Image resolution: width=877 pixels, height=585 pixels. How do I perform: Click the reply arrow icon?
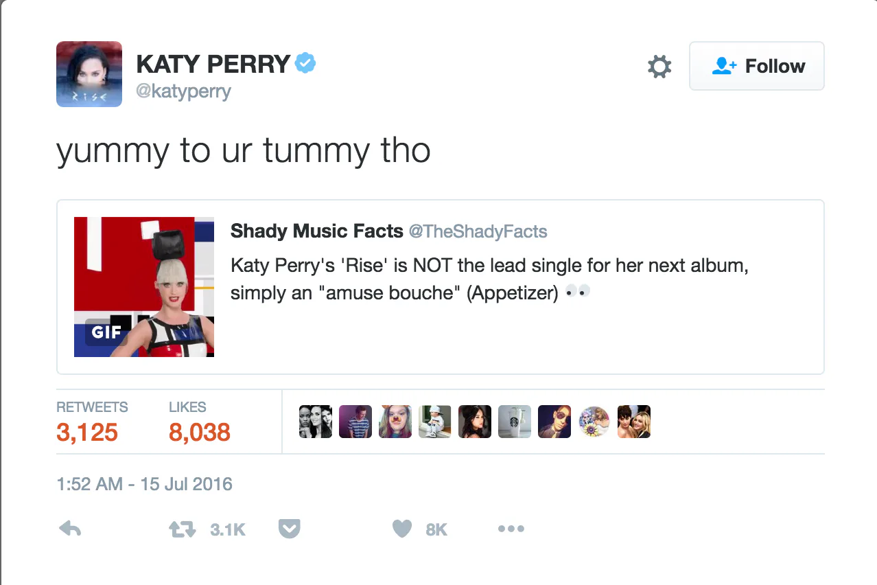click(70, 529)
